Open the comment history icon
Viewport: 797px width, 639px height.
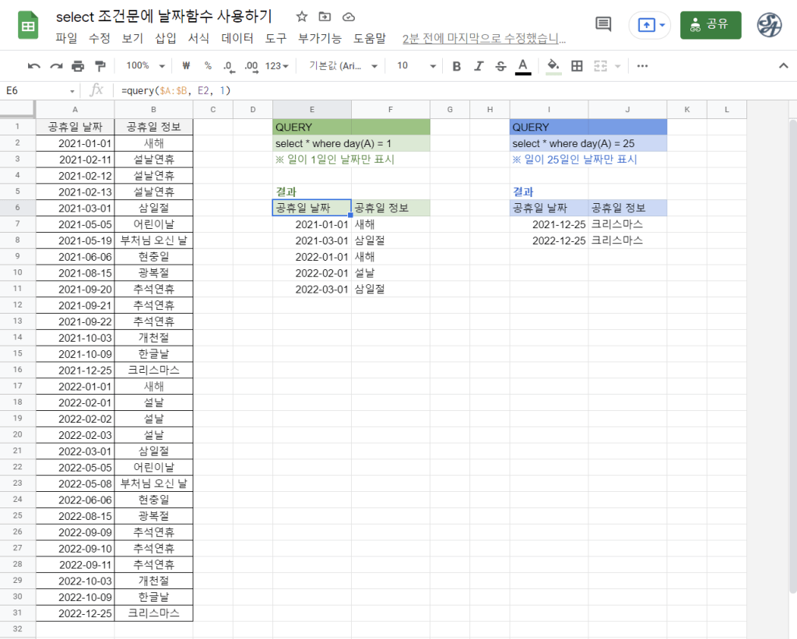coord(603,25)
